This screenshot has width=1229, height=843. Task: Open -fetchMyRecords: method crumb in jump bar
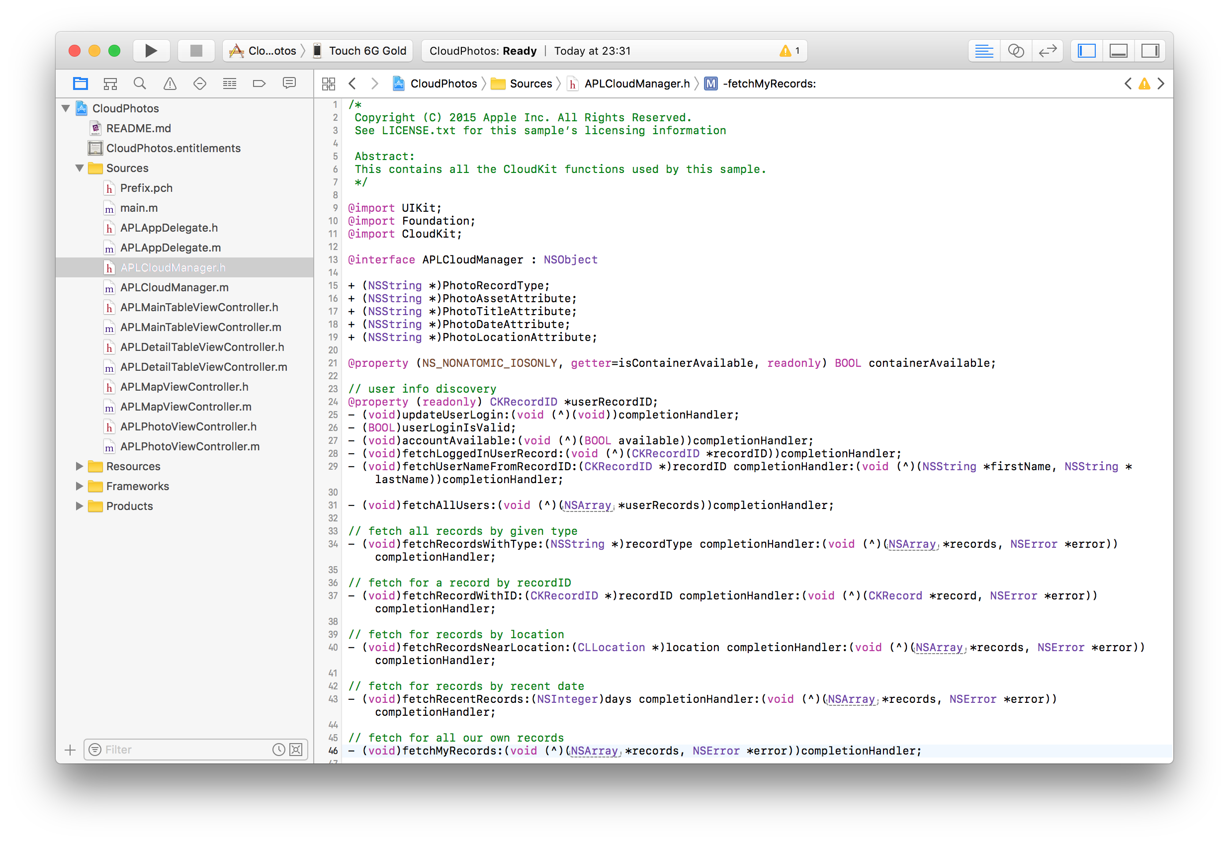coord(761,84)
